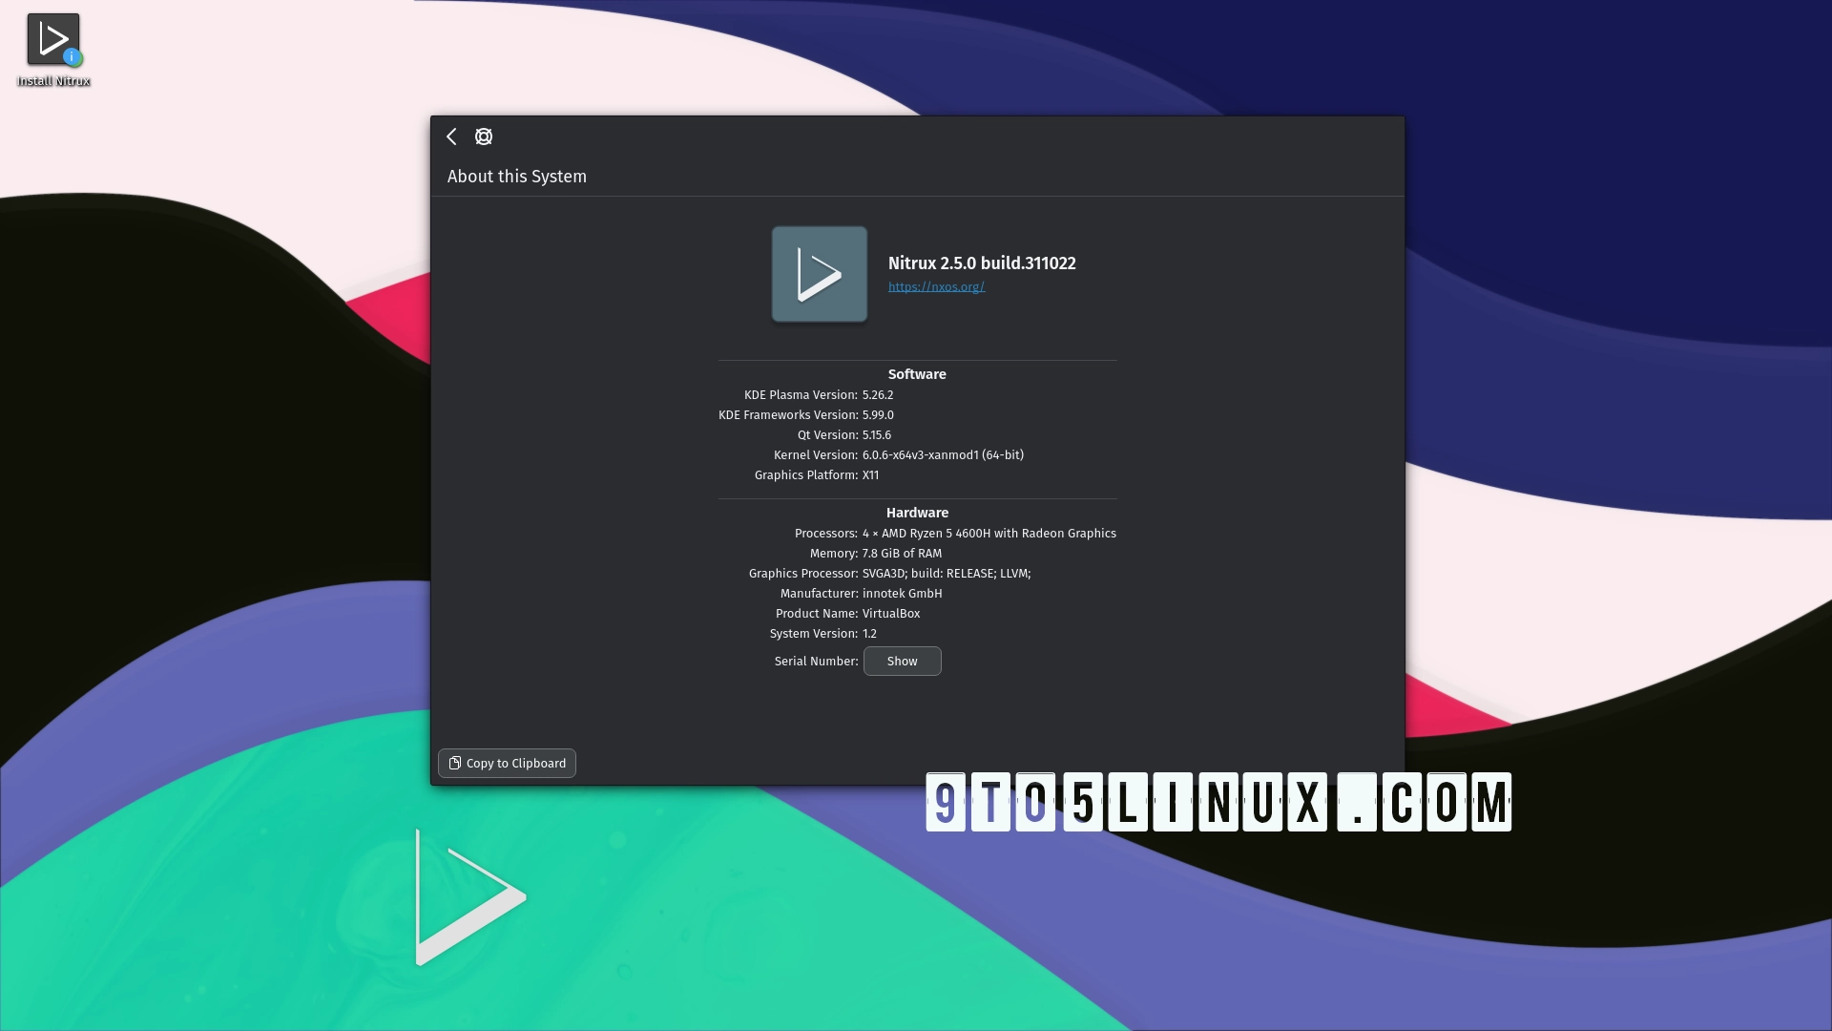
Task: Click the Nitrux logo in About panel
Action: [x=819, y=274]
